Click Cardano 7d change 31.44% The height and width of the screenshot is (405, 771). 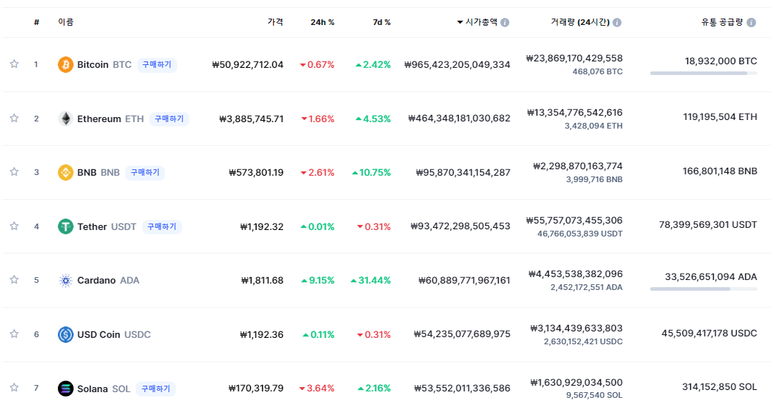point(370,280)
